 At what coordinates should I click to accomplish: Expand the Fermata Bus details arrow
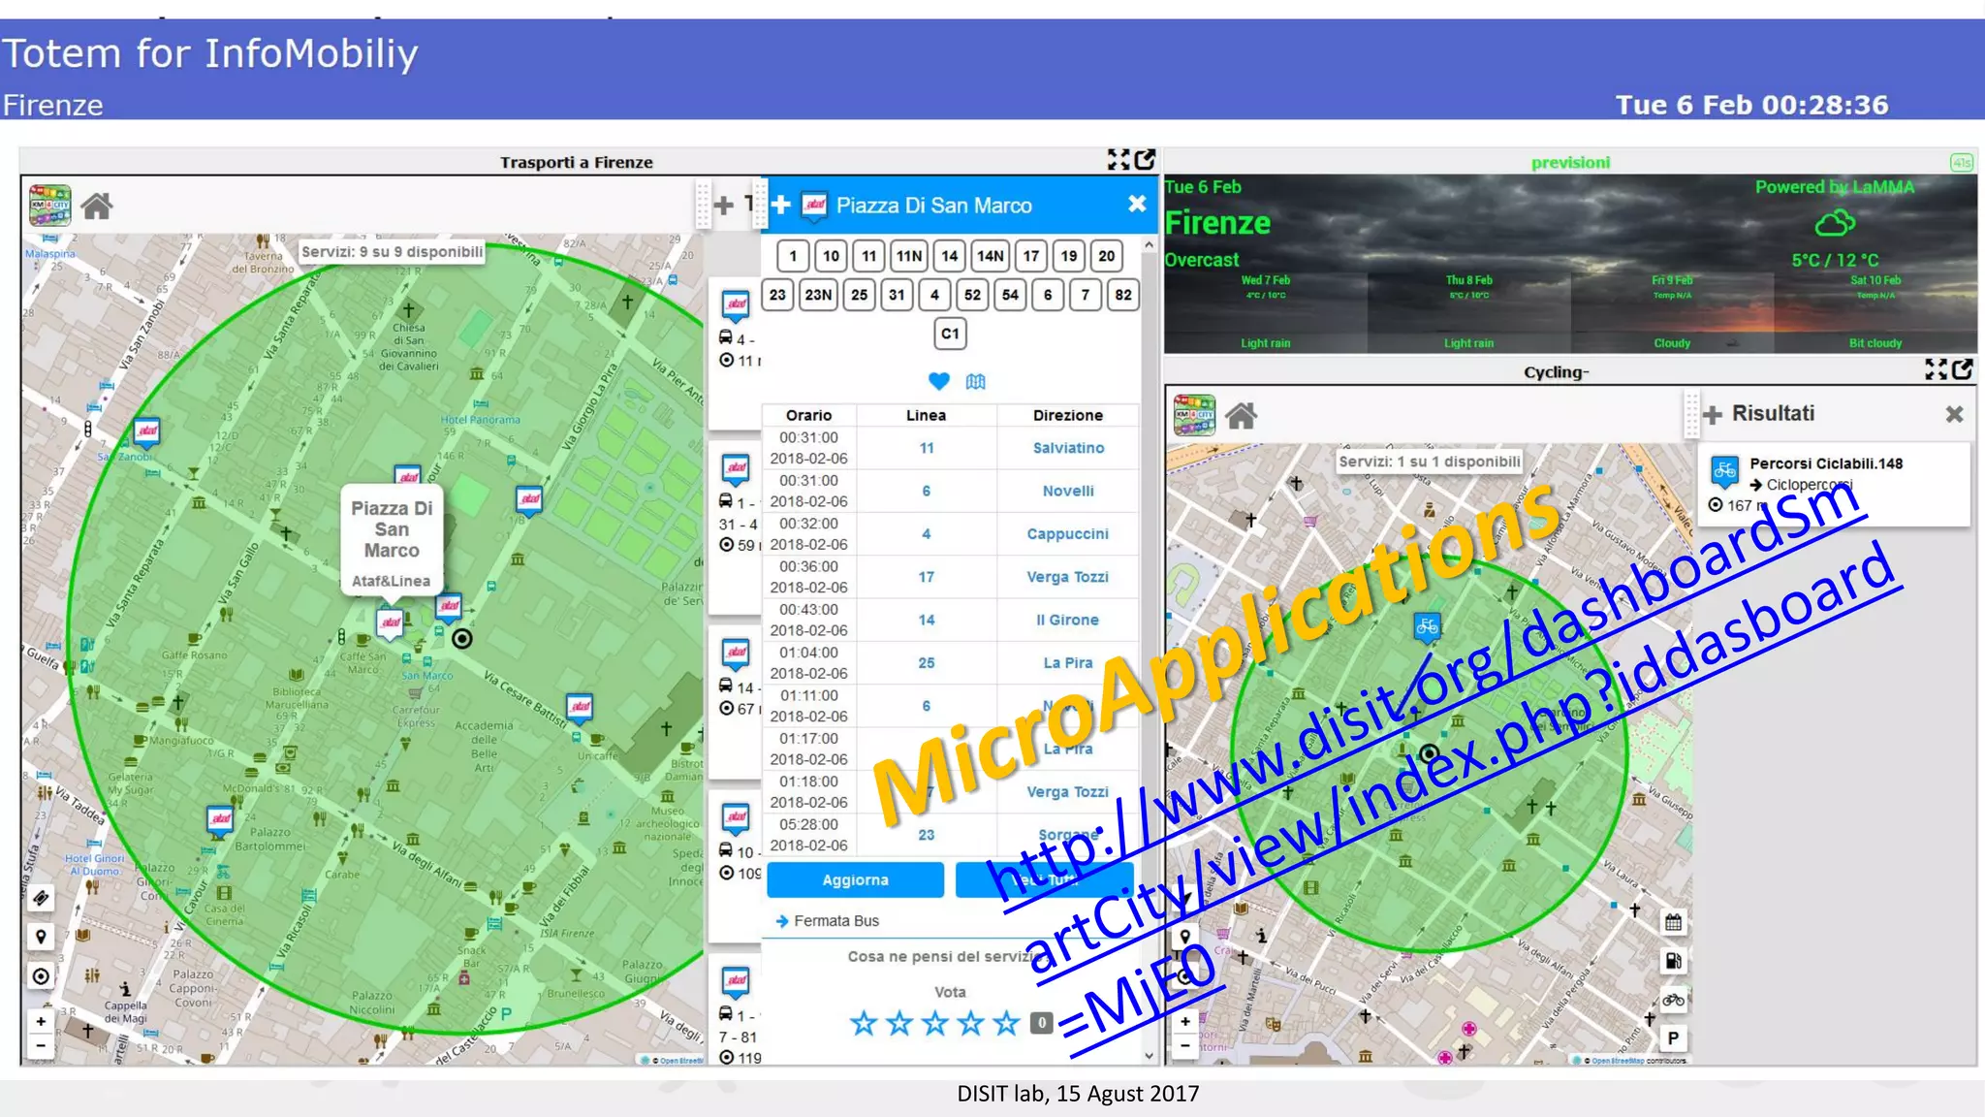point(782,921)
